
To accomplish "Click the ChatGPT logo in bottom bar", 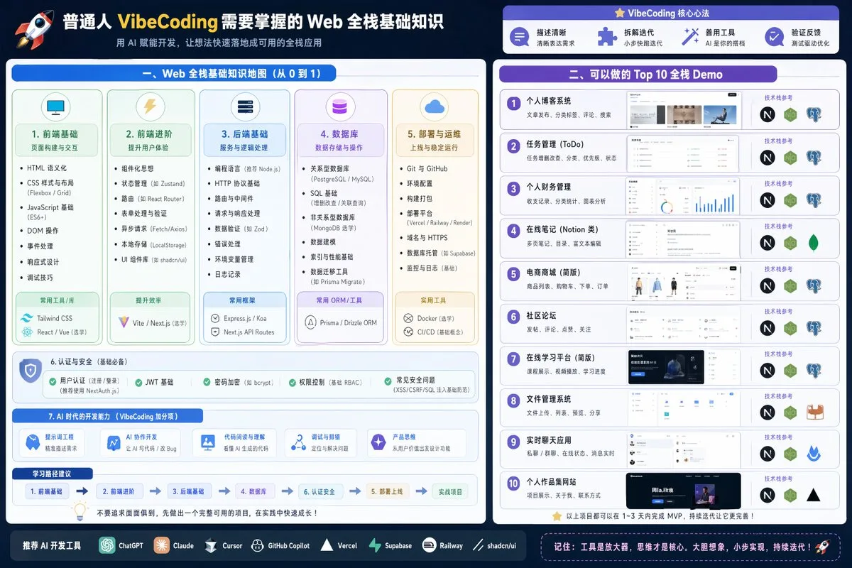I will pos(107,545).
